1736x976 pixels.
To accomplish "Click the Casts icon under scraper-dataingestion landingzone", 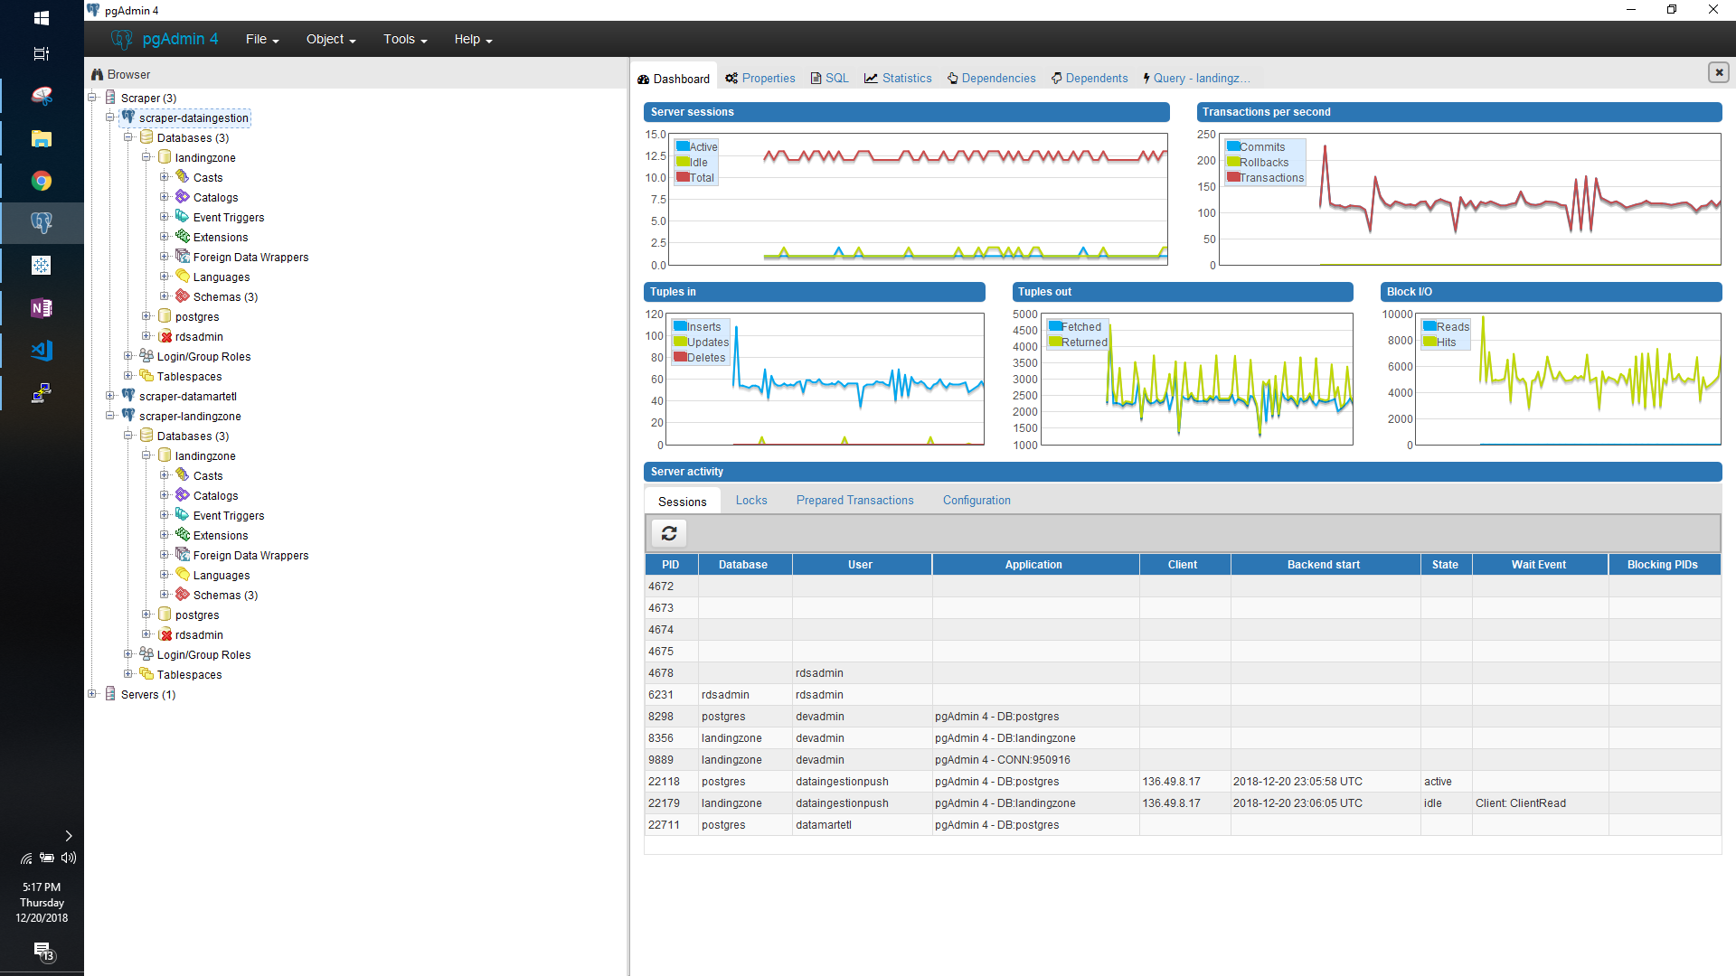I will pyautogui.click(x=183, y=177).
